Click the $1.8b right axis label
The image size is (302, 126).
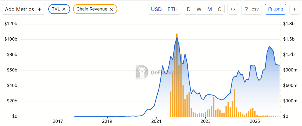289,24
